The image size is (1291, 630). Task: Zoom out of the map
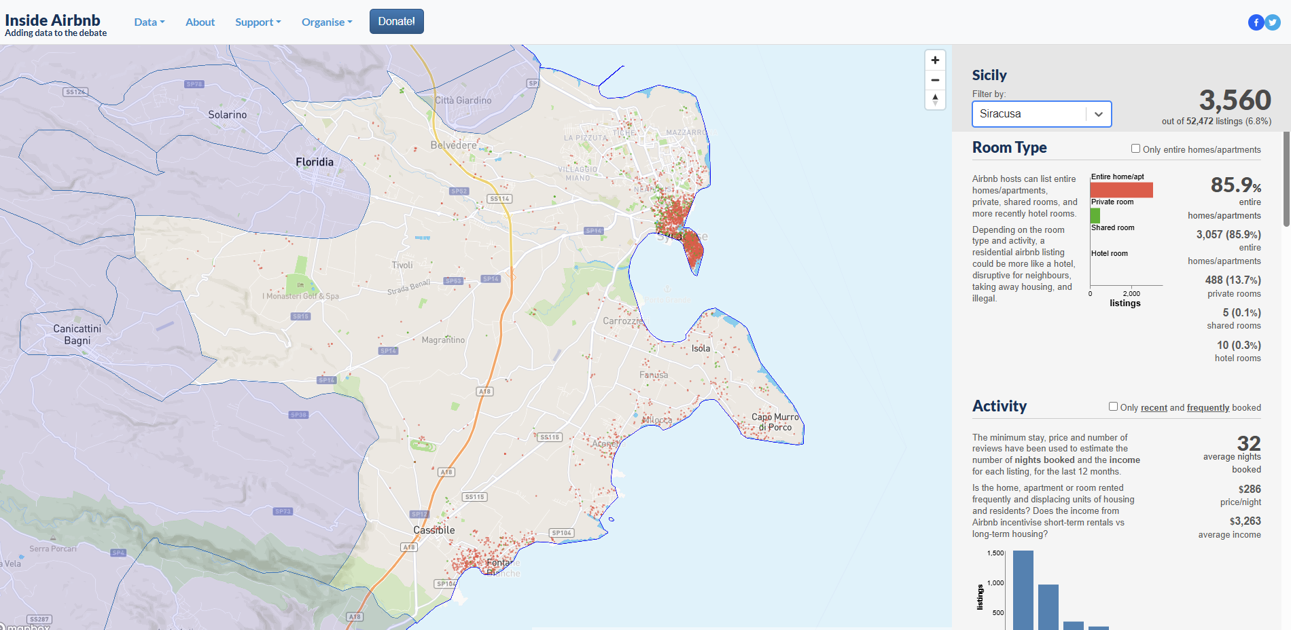coord(935,80)
